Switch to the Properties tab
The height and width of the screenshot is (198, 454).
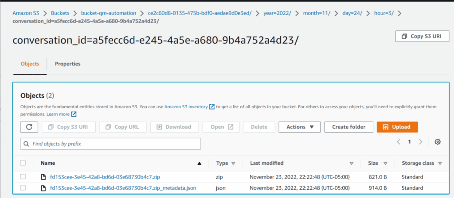[67, 64]
